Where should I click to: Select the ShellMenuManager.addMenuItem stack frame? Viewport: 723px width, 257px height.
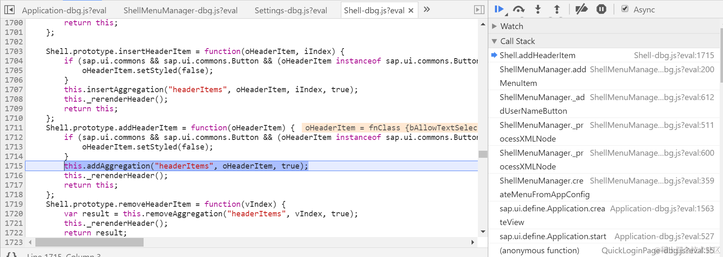tap(604, 76)
